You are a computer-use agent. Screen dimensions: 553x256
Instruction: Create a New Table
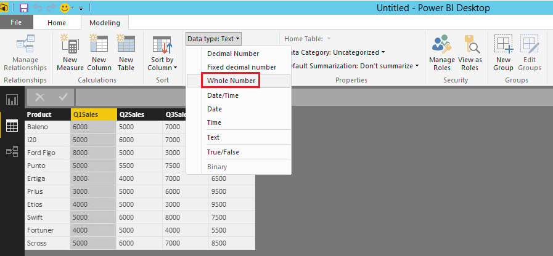tap(126, 52)
